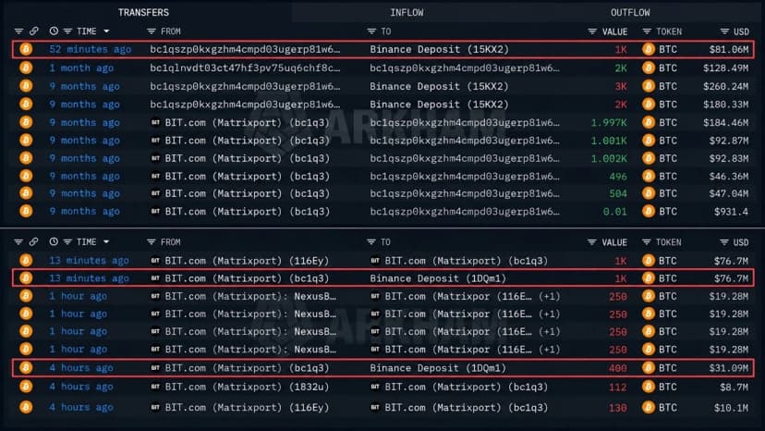Click the BTC token icon in the $931.4 row
765x431 pixels.
[x=649, y=212]
